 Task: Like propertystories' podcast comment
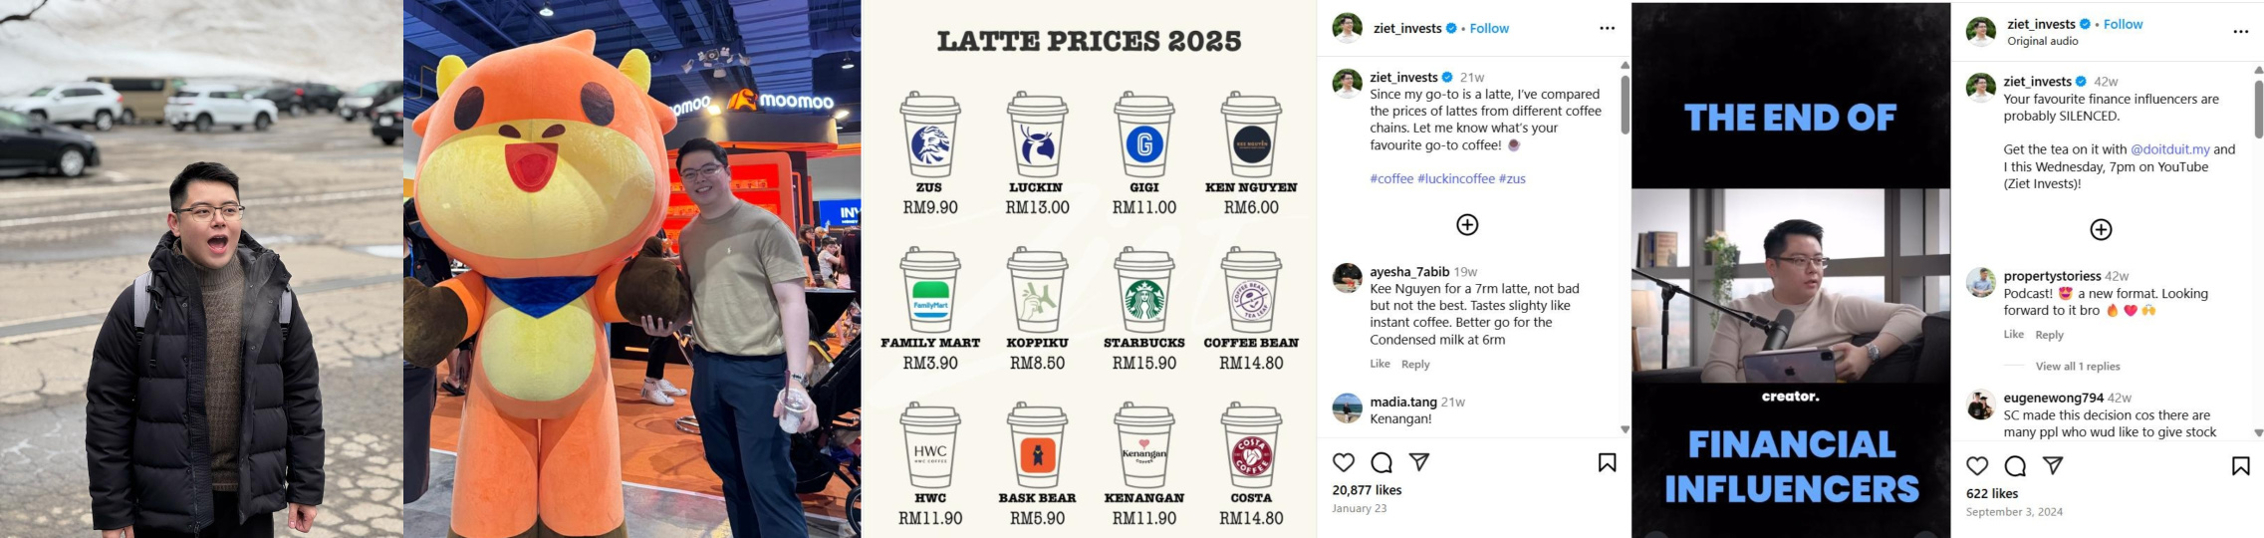[x=2014, y=334]
